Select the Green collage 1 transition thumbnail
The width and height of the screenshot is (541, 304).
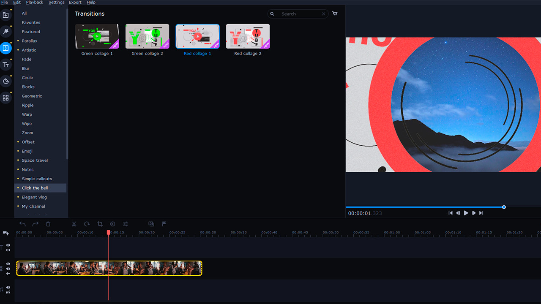click(97, 36)
